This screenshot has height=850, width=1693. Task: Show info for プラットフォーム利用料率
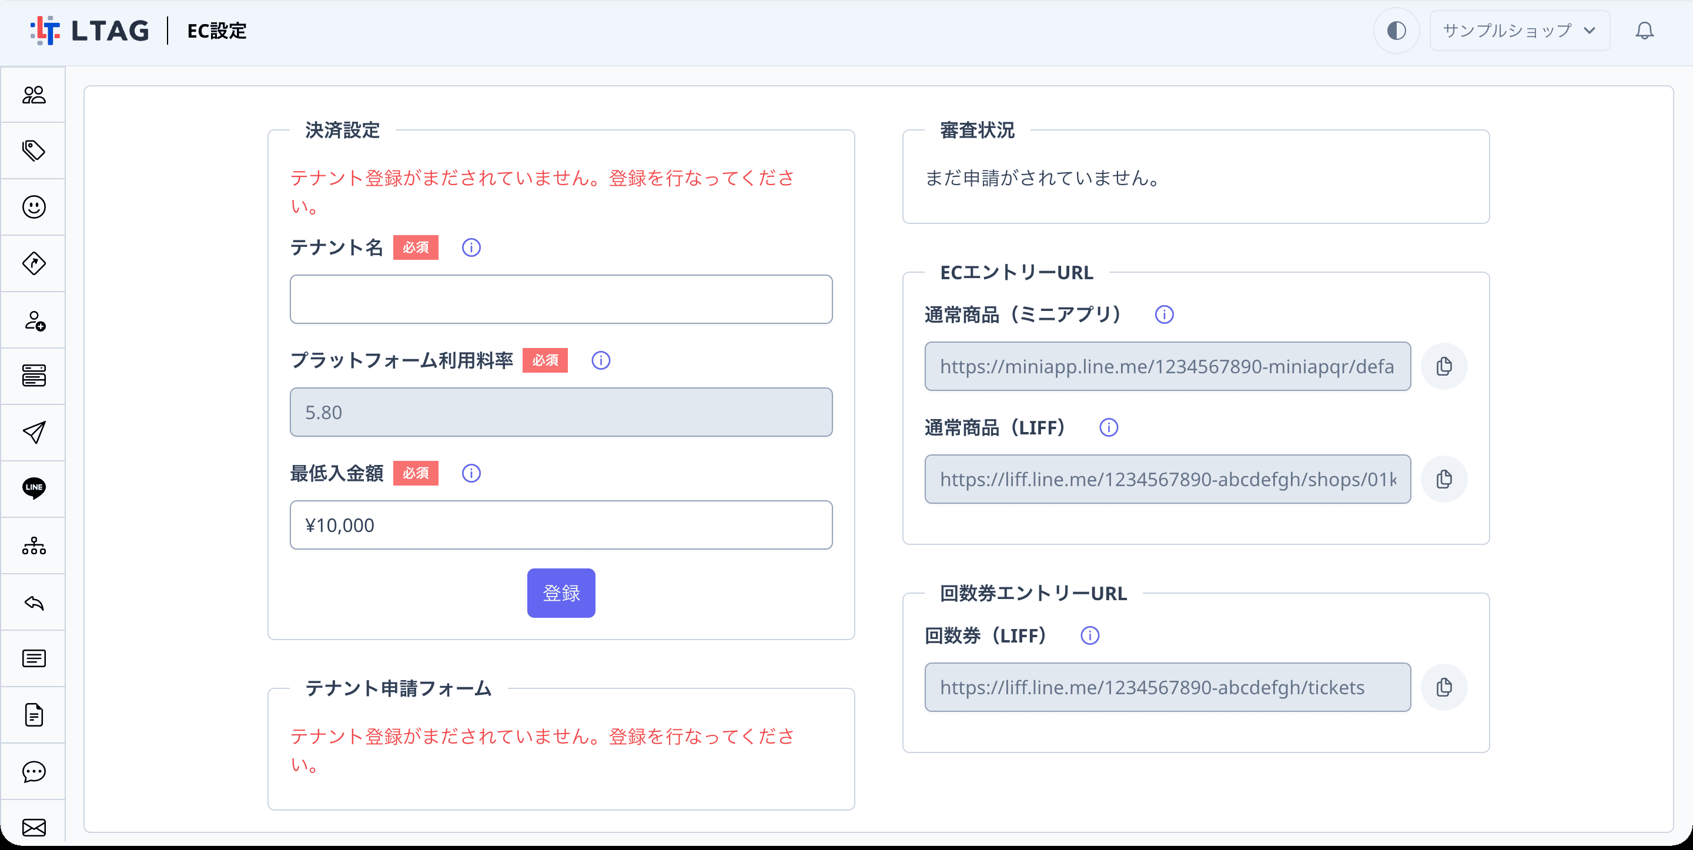(x=601, y=360)
